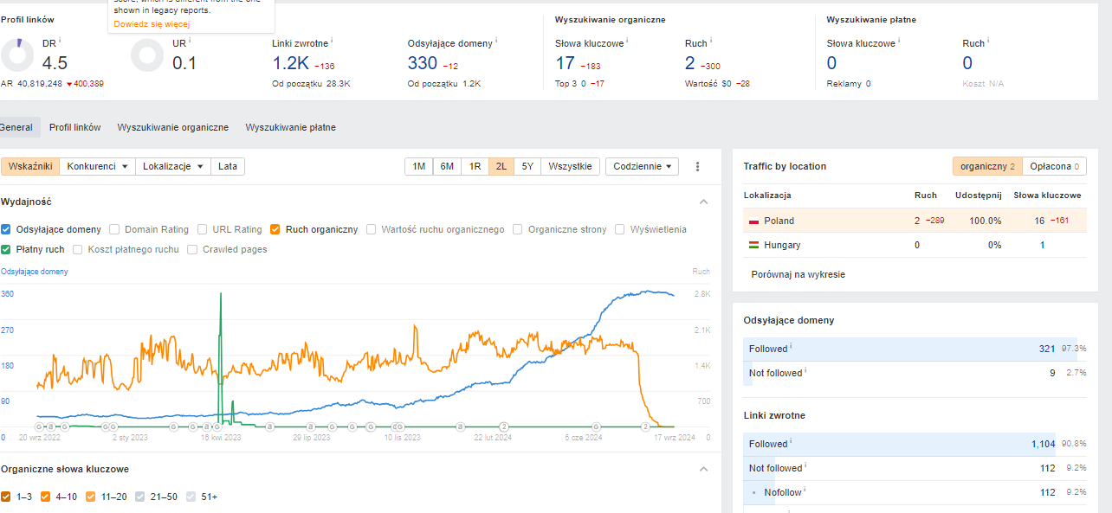1112x513 pixels.
Task: Open the Wyszukiwanie płatne tab
Action: [x=290, y=127]
